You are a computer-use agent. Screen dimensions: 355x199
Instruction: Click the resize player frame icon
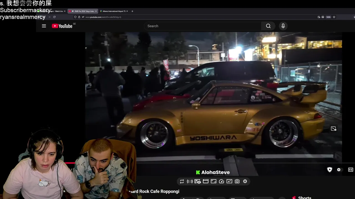(x=214, y=181)
